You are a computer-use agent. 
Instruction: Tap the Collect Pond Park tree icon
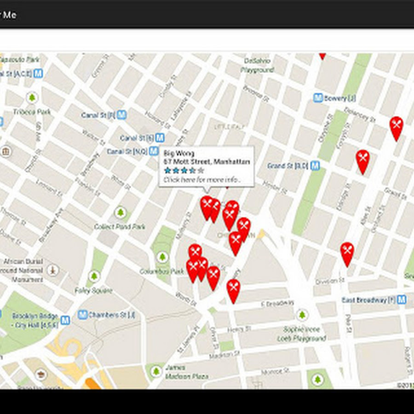[x=121, y=212]
